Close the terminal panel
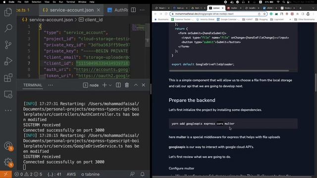The width and height of the screenshot is (317, 178). tap(143, 85)
